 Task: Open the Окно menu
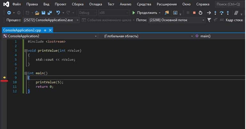186,4
